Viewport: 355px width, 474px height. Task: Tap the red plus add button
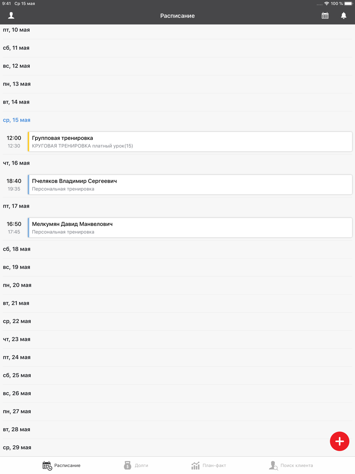pyautogui.click(x=340, y=441)
